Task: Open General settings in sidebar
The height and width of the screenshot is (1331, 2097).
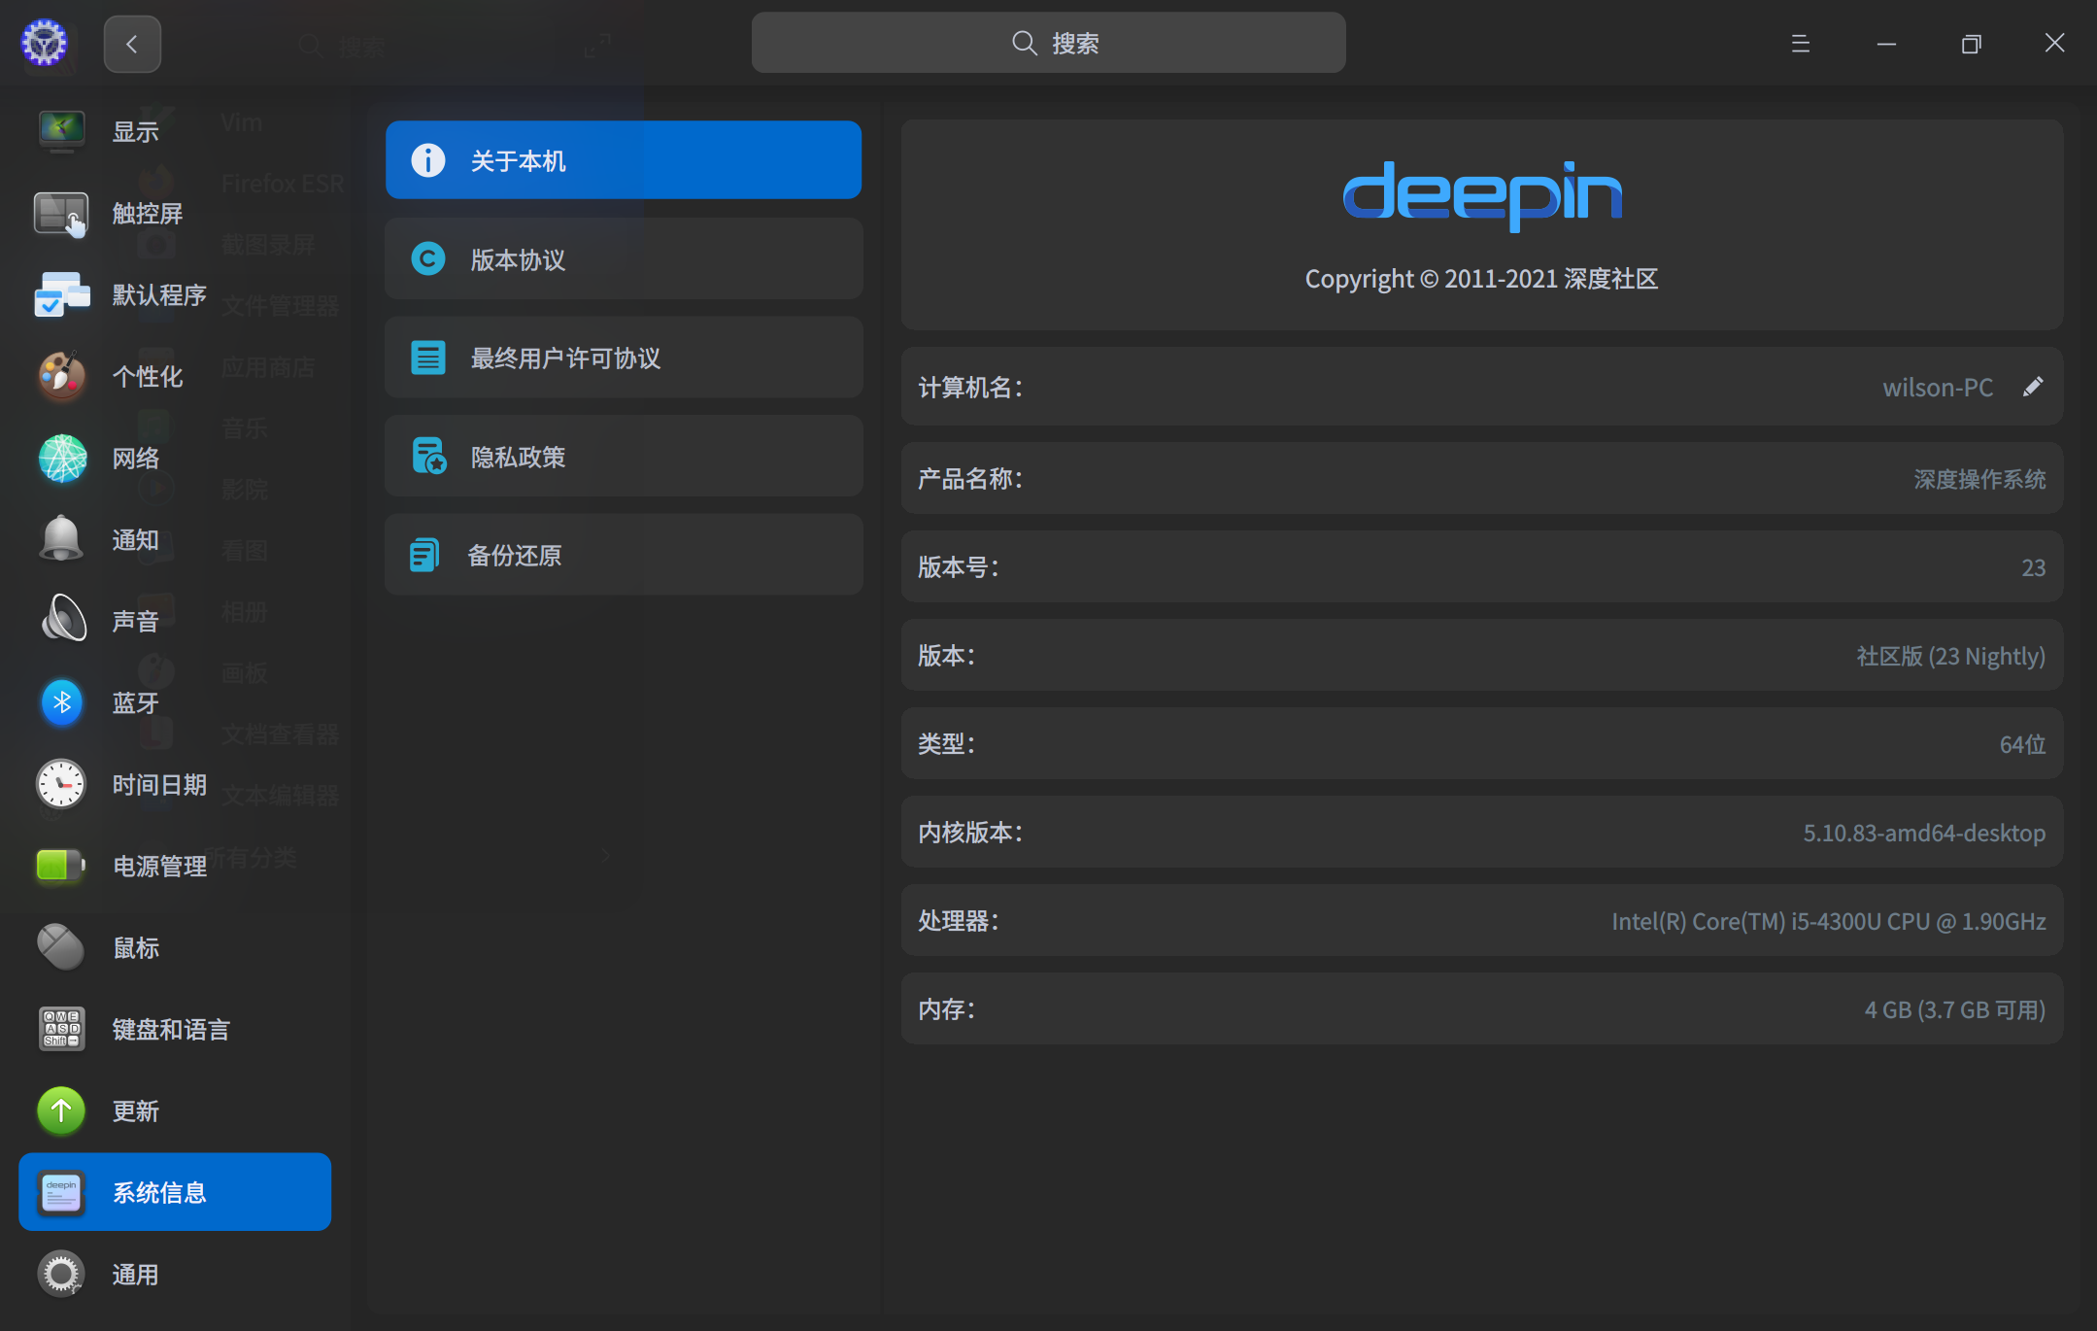Action: coord(136,1274)
